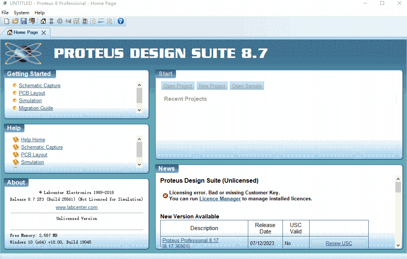Viewport: 407px width, 259px height.
Task: Click the New Project button in Start
Action: pos(212,86)
